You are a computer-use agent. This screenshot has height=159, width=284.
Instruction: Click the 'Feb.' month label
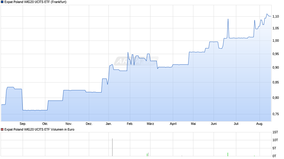click(x=130, y=124)
